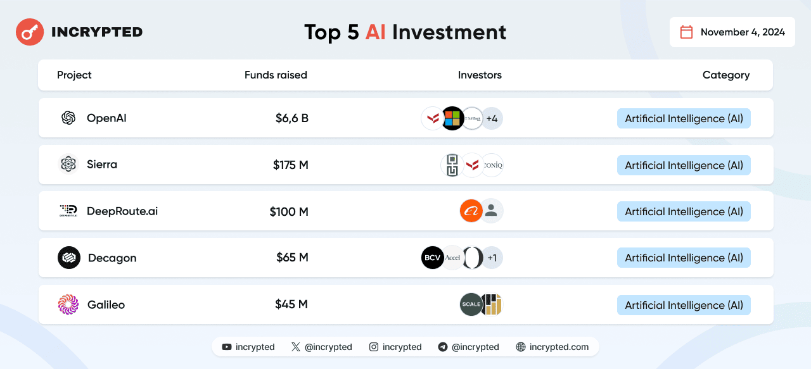This screenshot has height=369, width=811.
Task: Click the Scale investor logo in Galileo row
Action: 471,304
